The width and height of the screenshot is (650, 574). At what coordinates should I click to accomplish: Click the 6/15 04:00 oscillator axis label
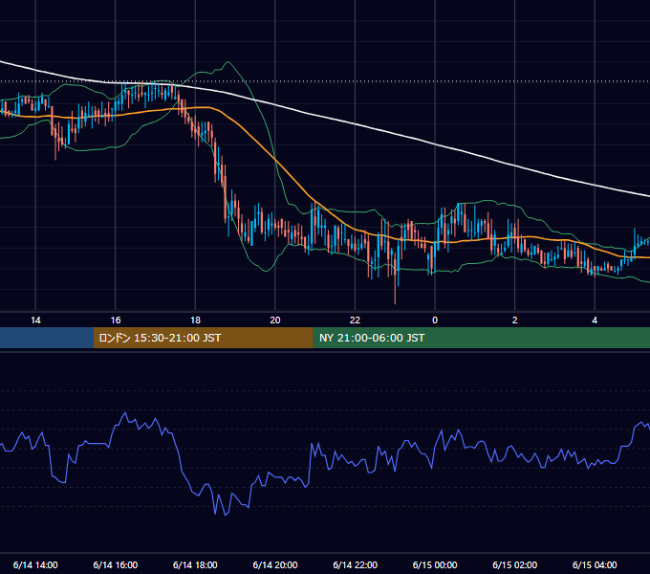click(x=595, y=564)
